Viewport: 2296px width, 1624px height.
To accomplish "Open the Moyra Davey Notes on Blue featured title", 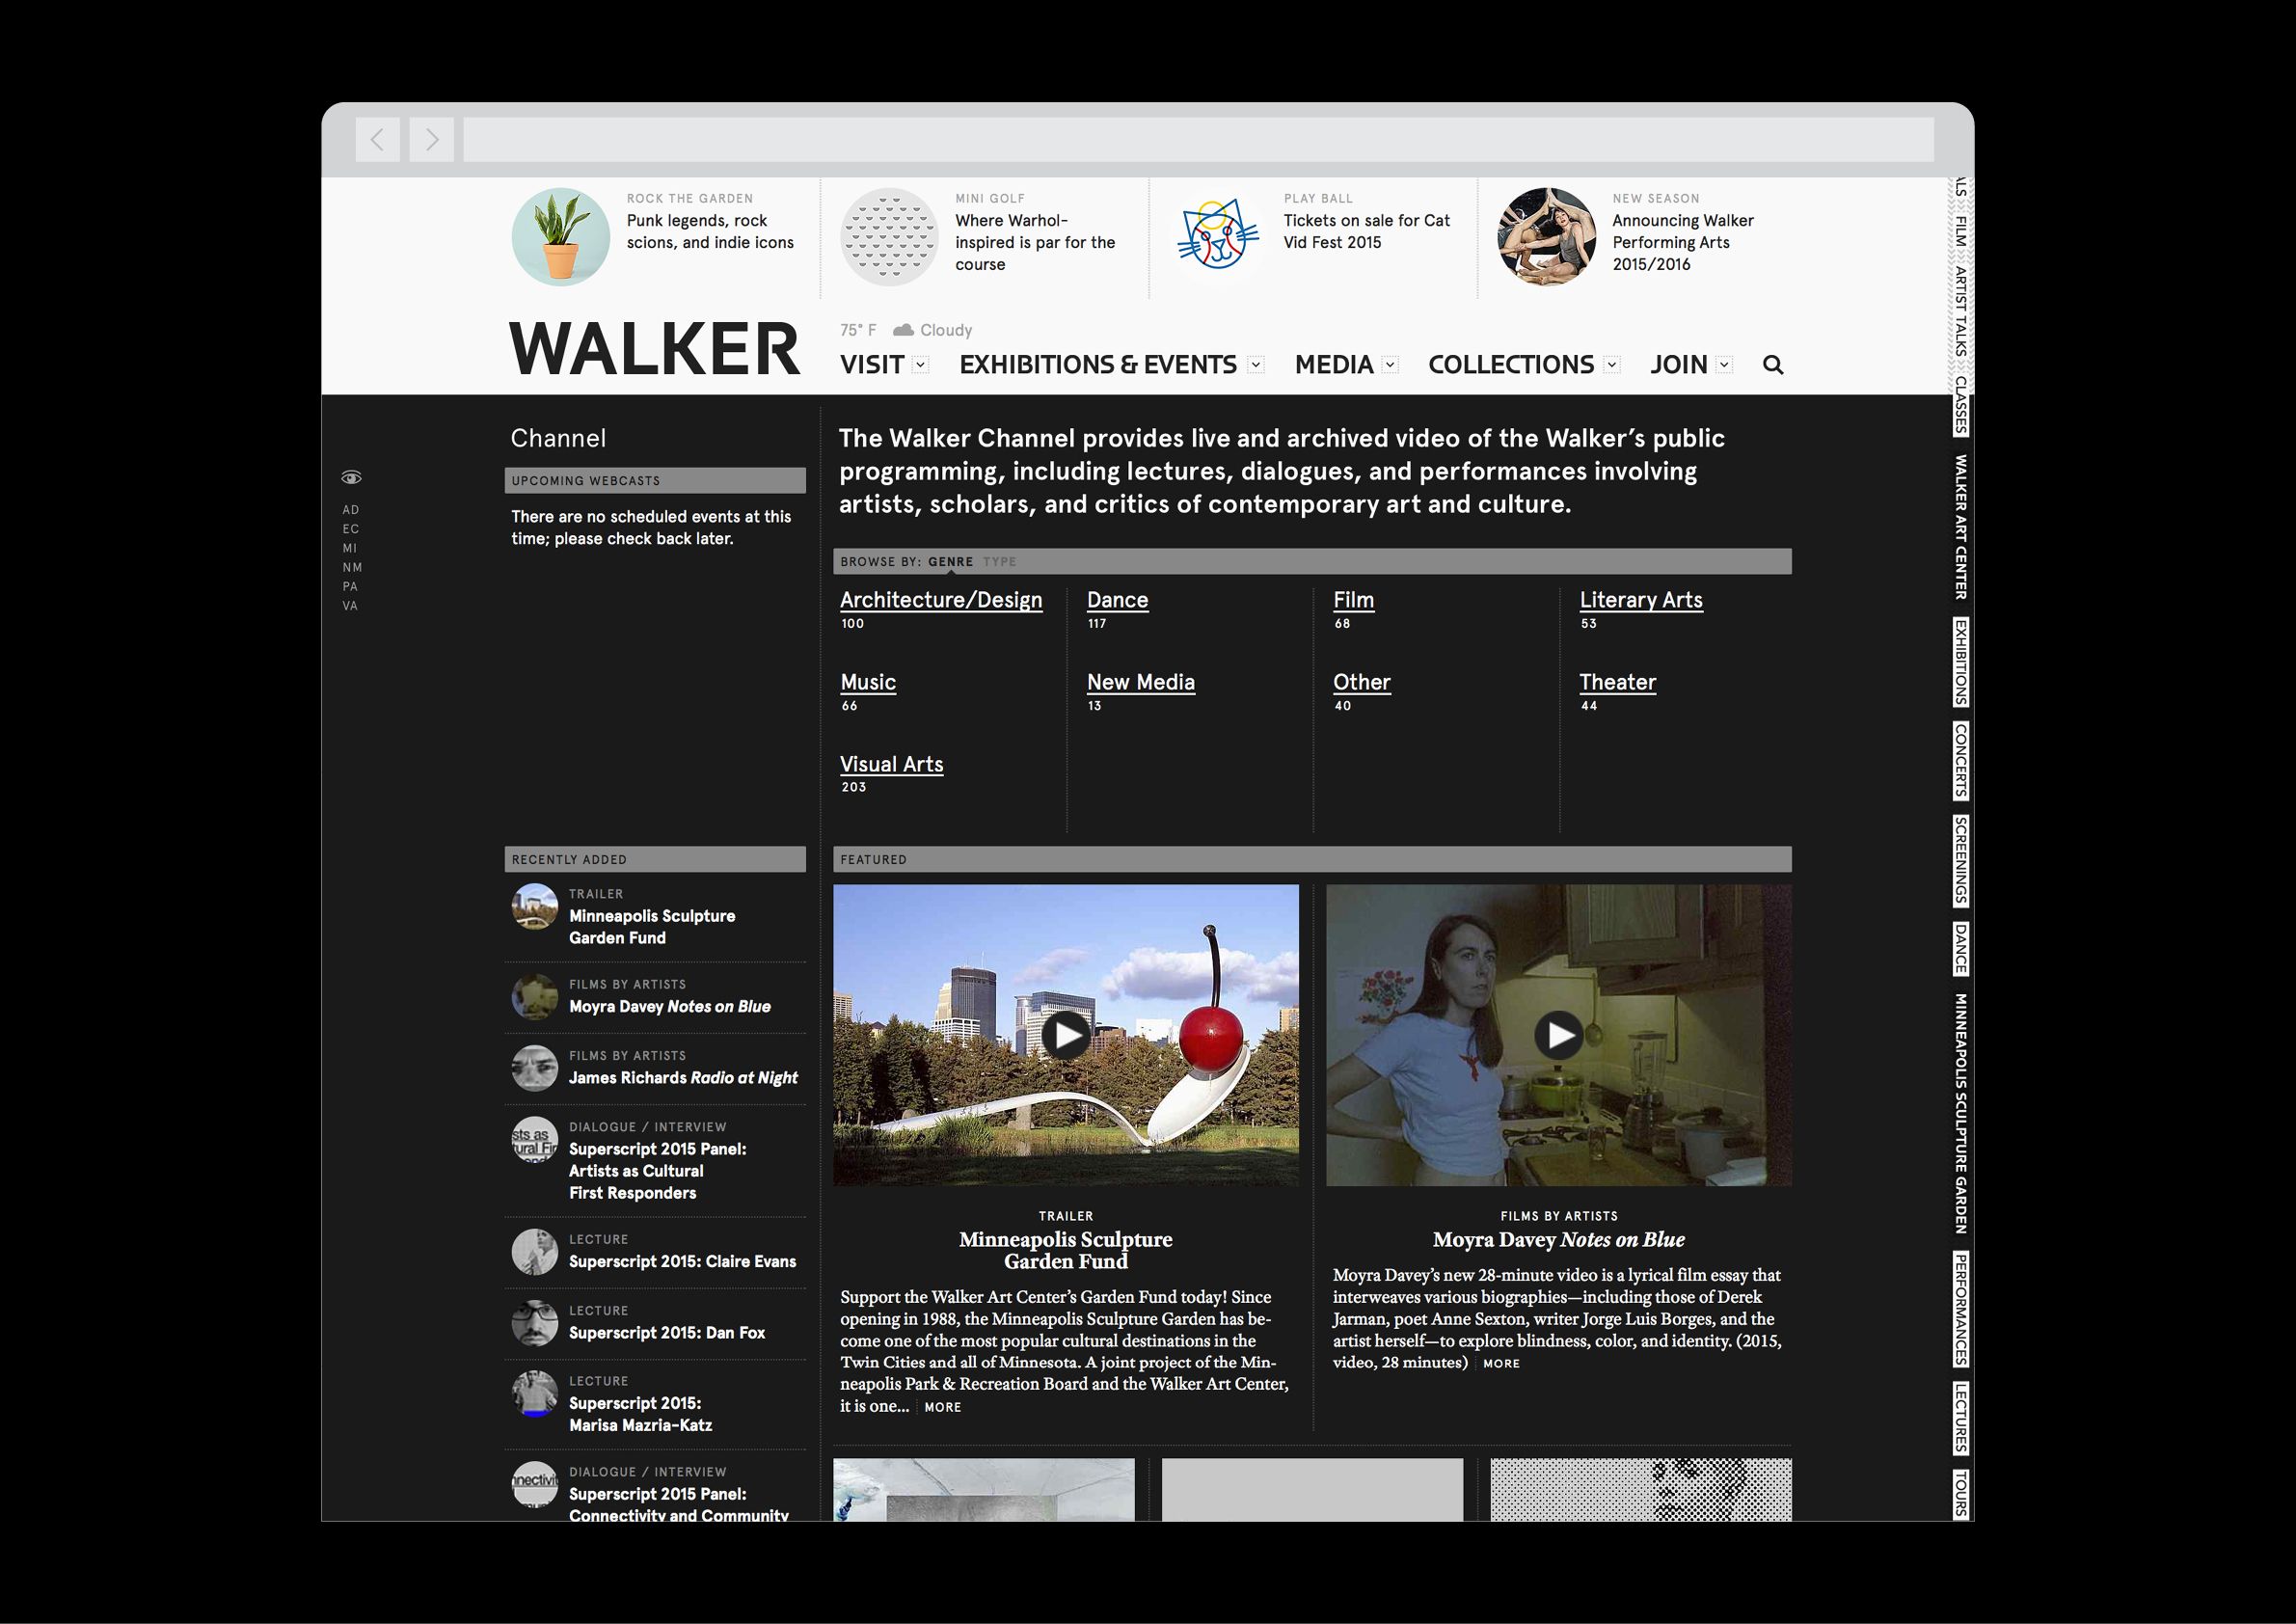I will 1559,1240.
